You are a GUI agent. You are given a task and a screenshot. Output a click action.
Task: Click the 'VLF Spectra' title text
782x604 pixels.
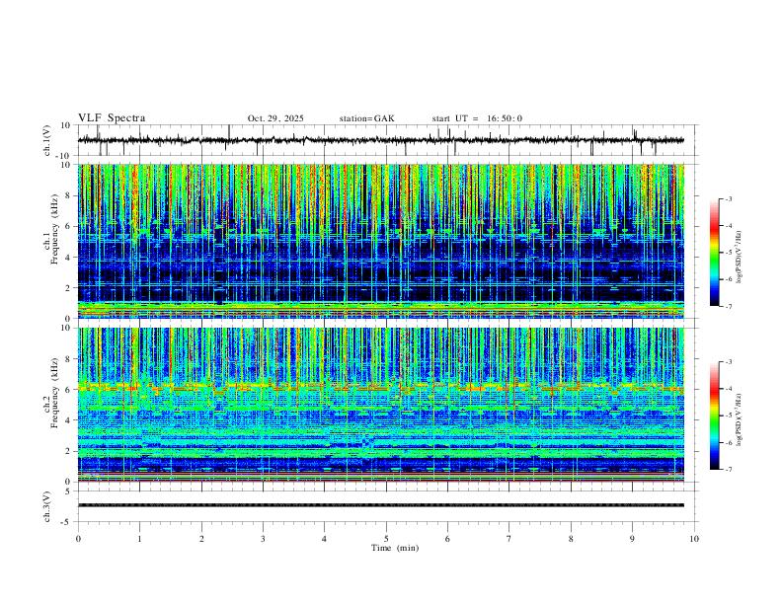point(112,118)
